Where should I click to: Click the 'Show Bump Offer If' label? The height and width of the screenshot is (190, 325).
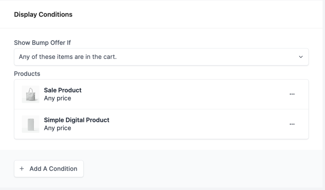[x=42, y=42]
